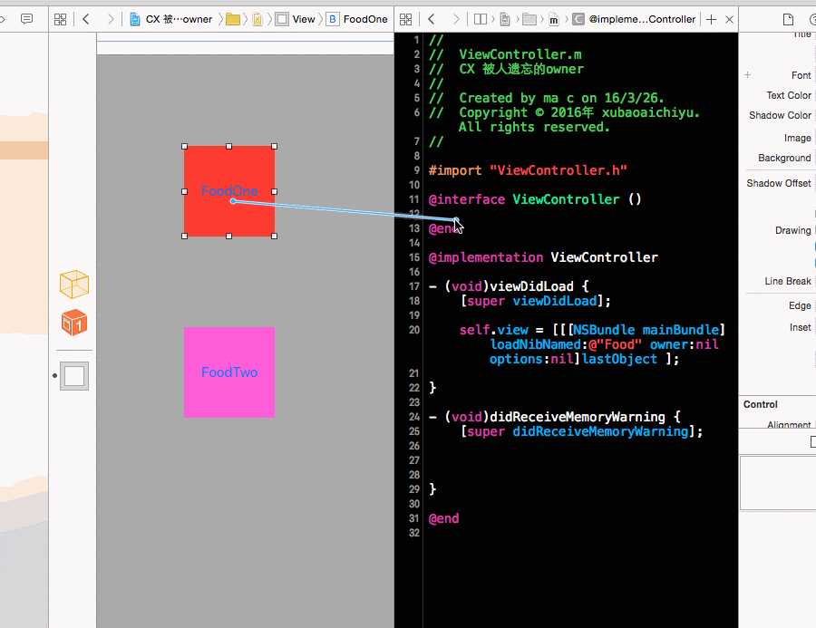Click the Shadow Offset label in inspector

click(x=779, y=183)
